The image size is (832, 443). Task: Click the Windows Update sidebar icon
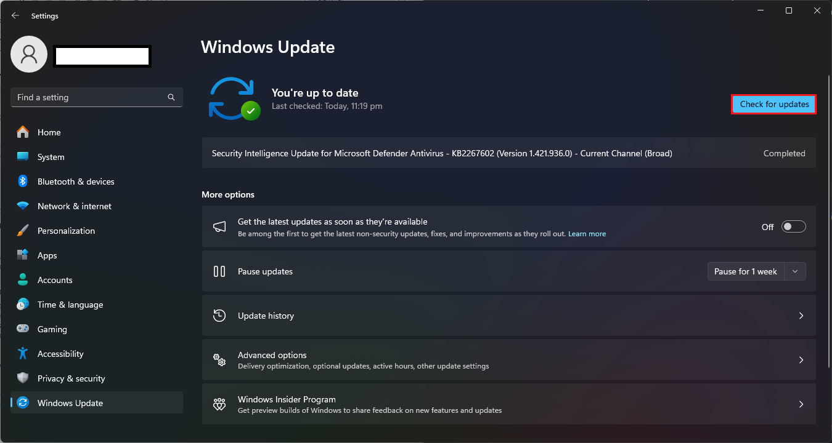[23, 403]
